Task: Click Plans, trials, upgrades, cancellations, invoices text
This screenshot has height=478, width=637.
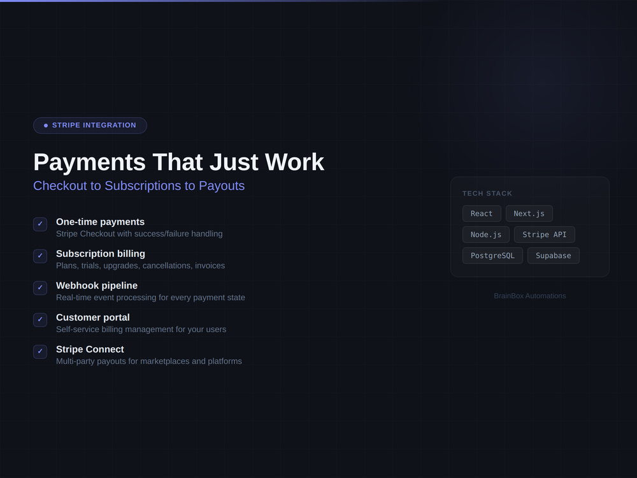Action: (x=141, y=265)
